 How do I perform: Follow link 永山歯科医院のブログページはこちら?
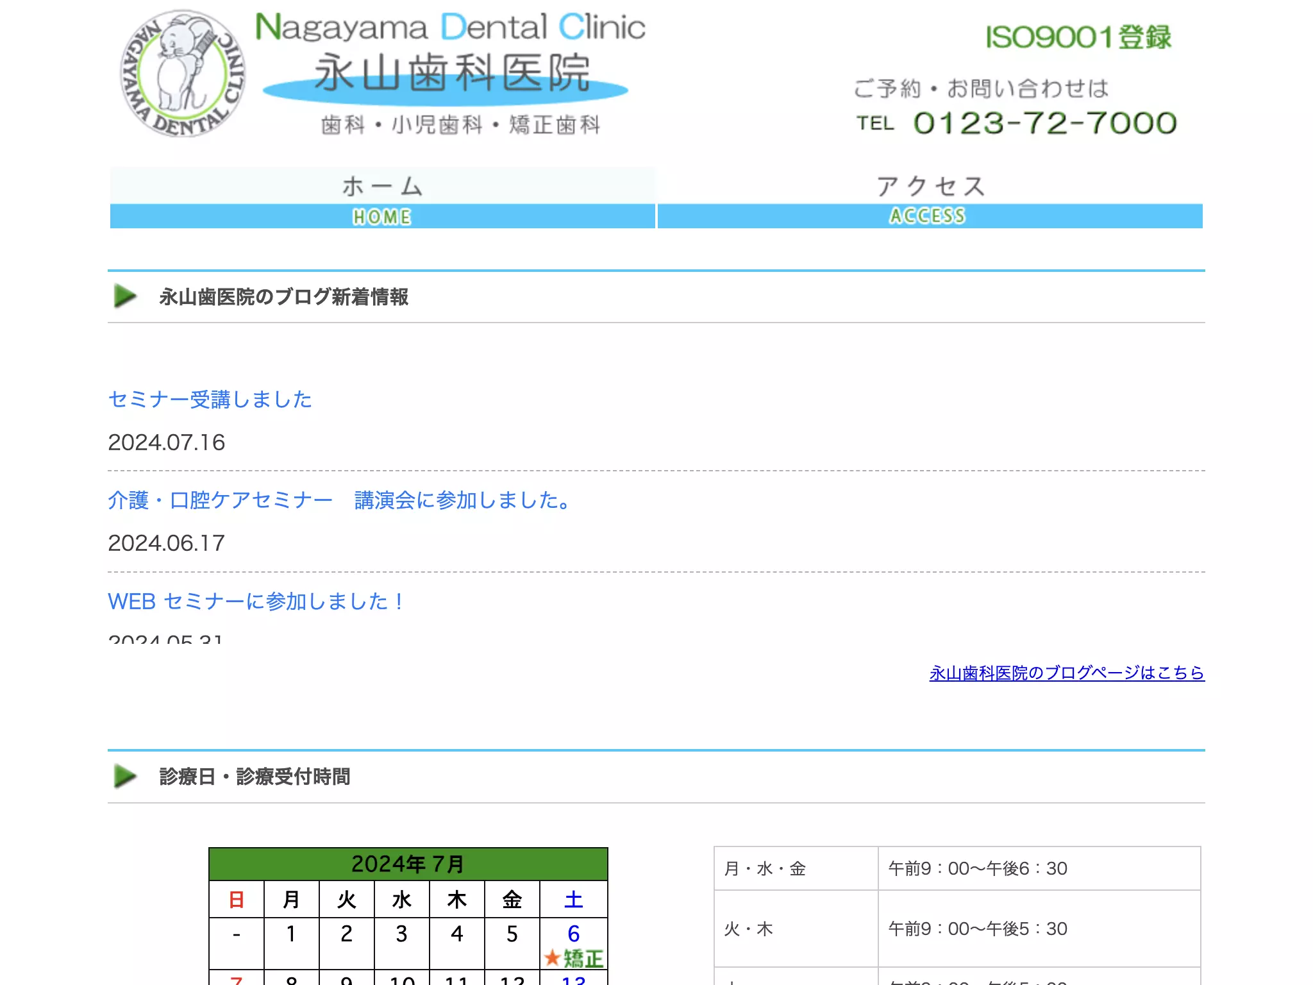pos(1067,673)
